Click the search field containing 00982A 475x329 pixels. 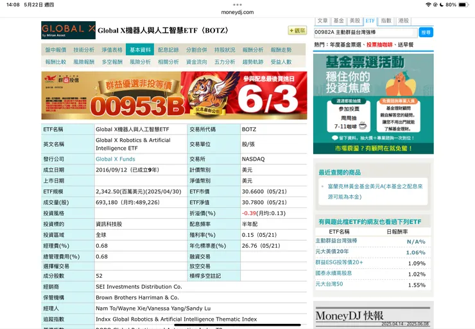click(x=365, y=33)
